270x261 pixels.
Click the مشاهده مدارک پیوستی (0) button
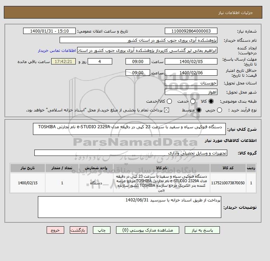pyautogui.click(x=148, y=230)
